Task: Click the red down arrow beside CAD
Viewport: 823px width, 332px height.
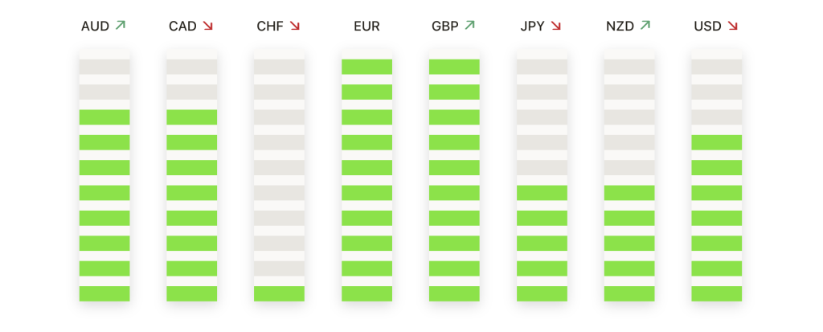Action: [208, 26]
